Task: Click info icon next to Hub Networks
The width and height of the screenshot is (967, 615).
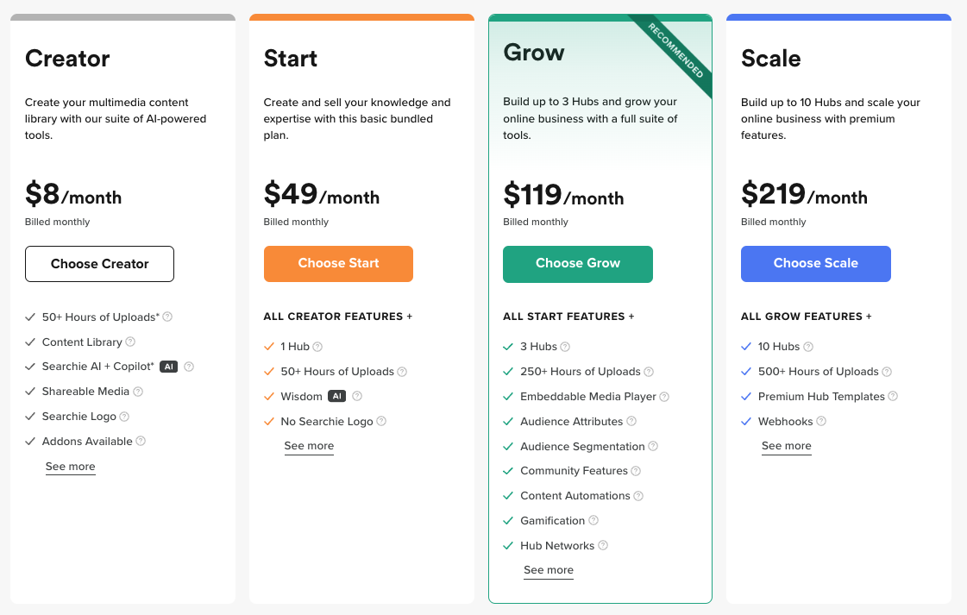Action: coord(603,546)
